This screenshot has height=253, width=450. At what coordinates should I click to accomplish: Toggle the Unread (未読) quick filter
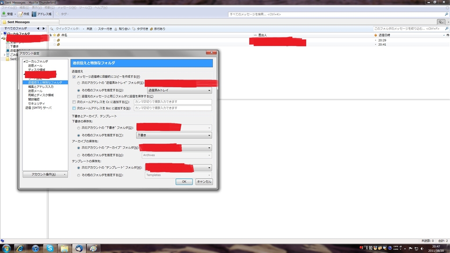pos(88,29)
